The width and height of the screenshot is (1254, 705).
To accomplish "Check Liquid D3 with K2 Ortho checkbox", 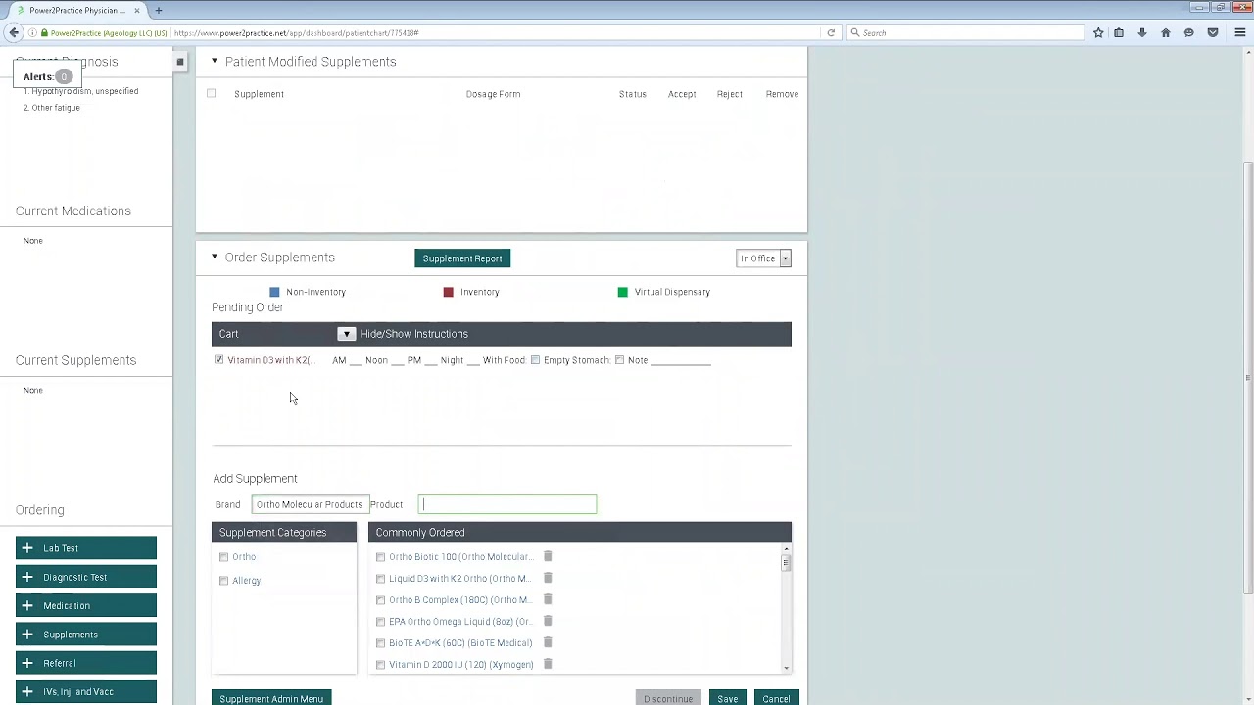I will (380, 579).
